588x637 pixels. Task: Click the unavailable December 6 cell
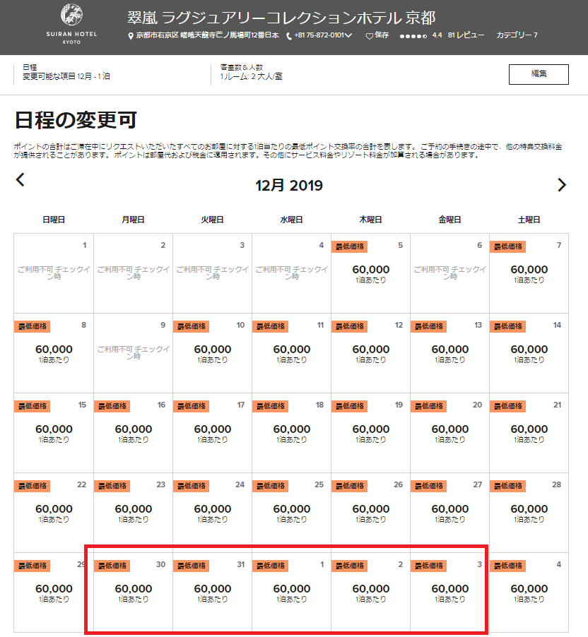pos(449,273)
